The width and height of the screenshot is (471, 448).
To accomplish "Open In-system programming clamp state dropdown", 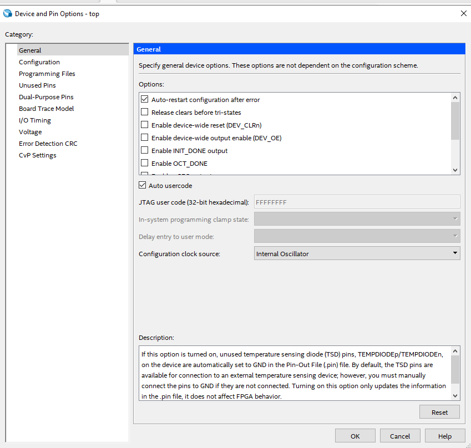I will (x=357, y=219).
